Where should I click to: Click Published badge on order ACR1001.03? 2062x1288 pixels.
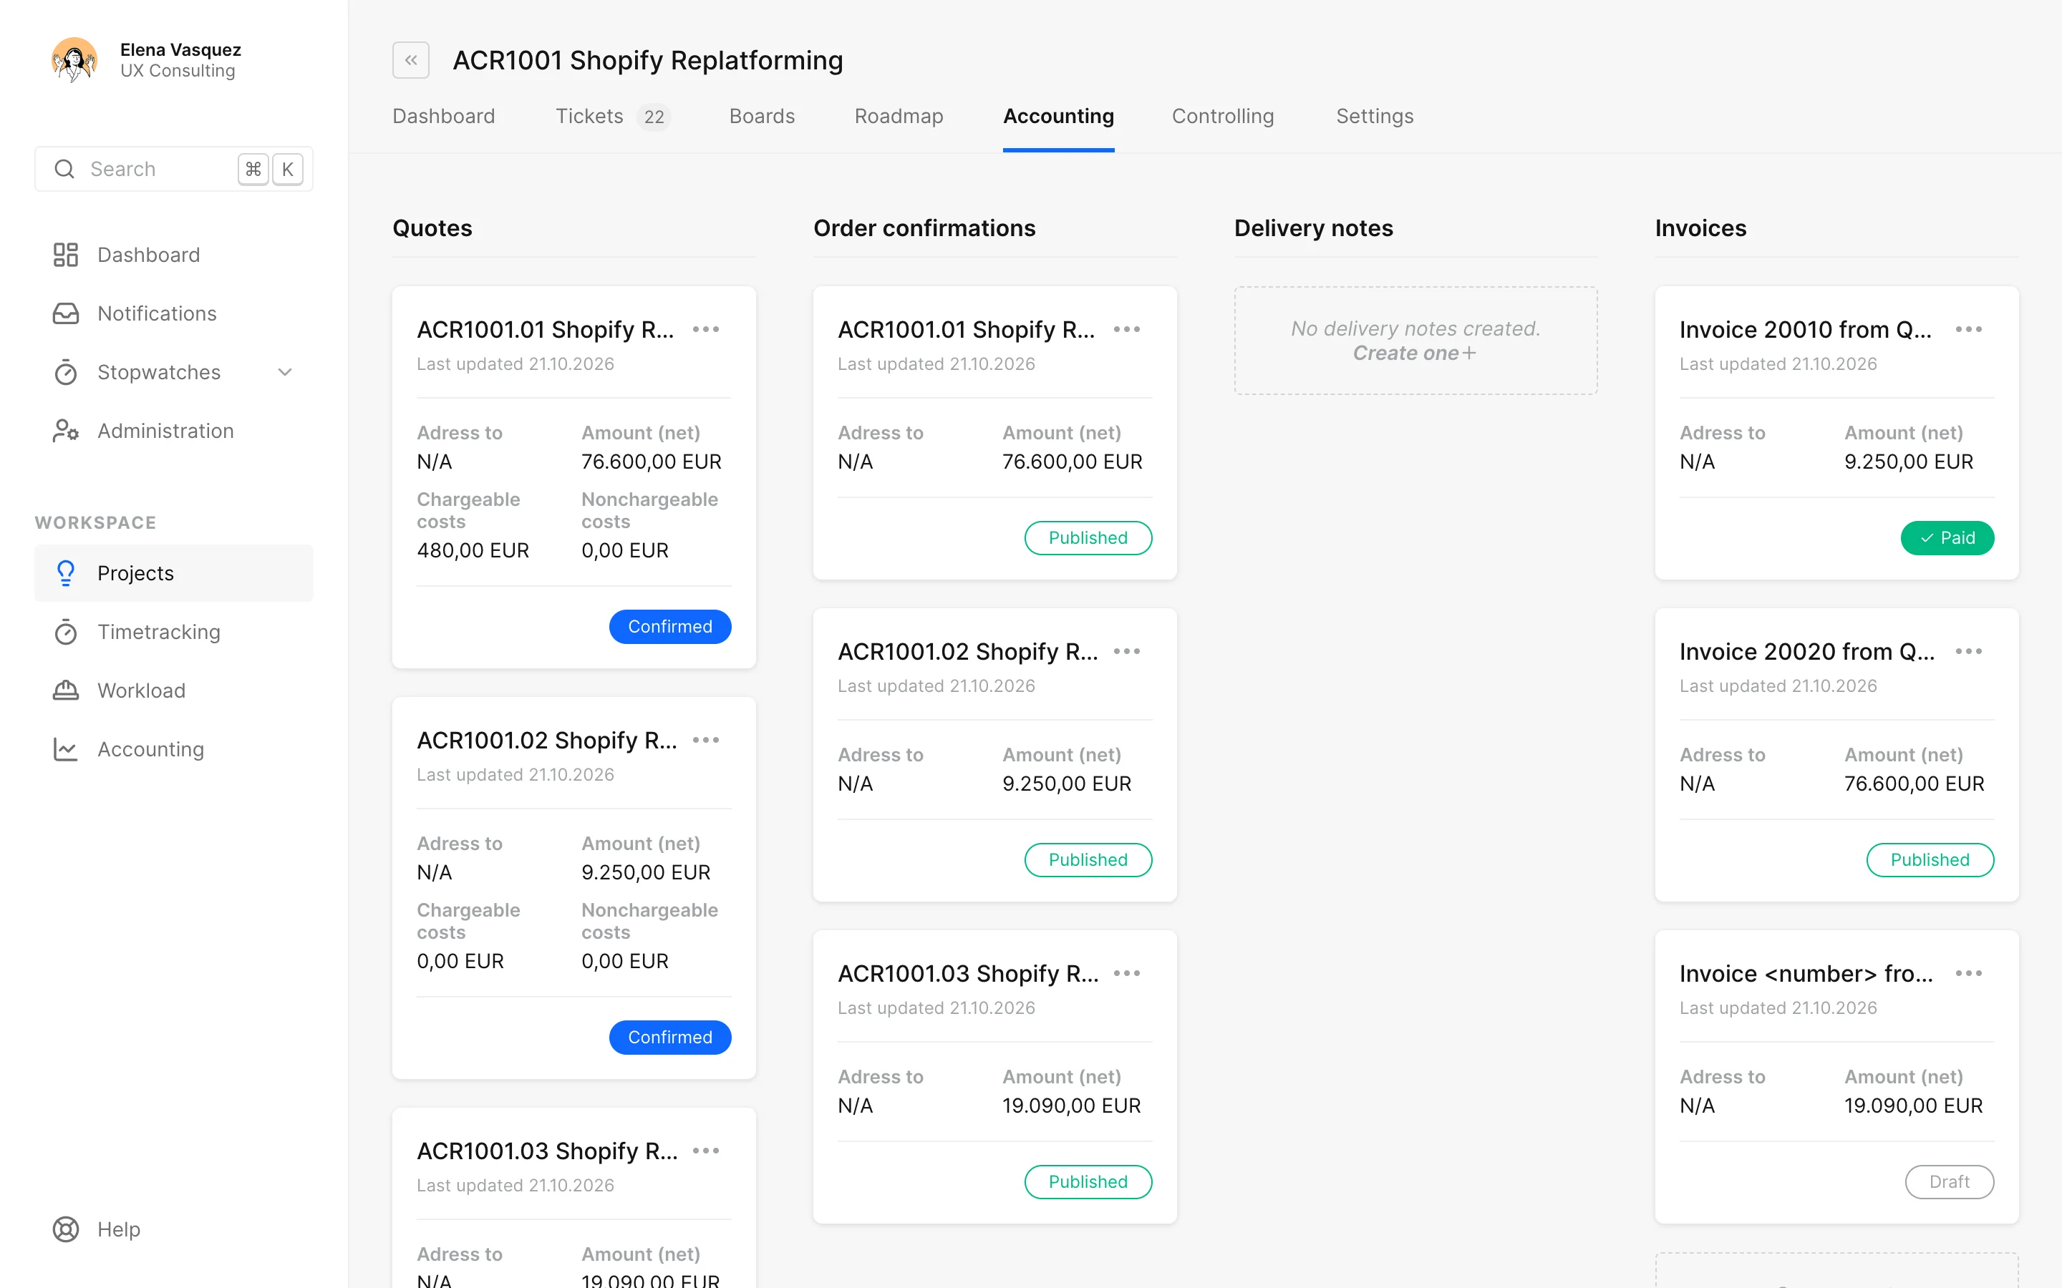(1088, 1181)
